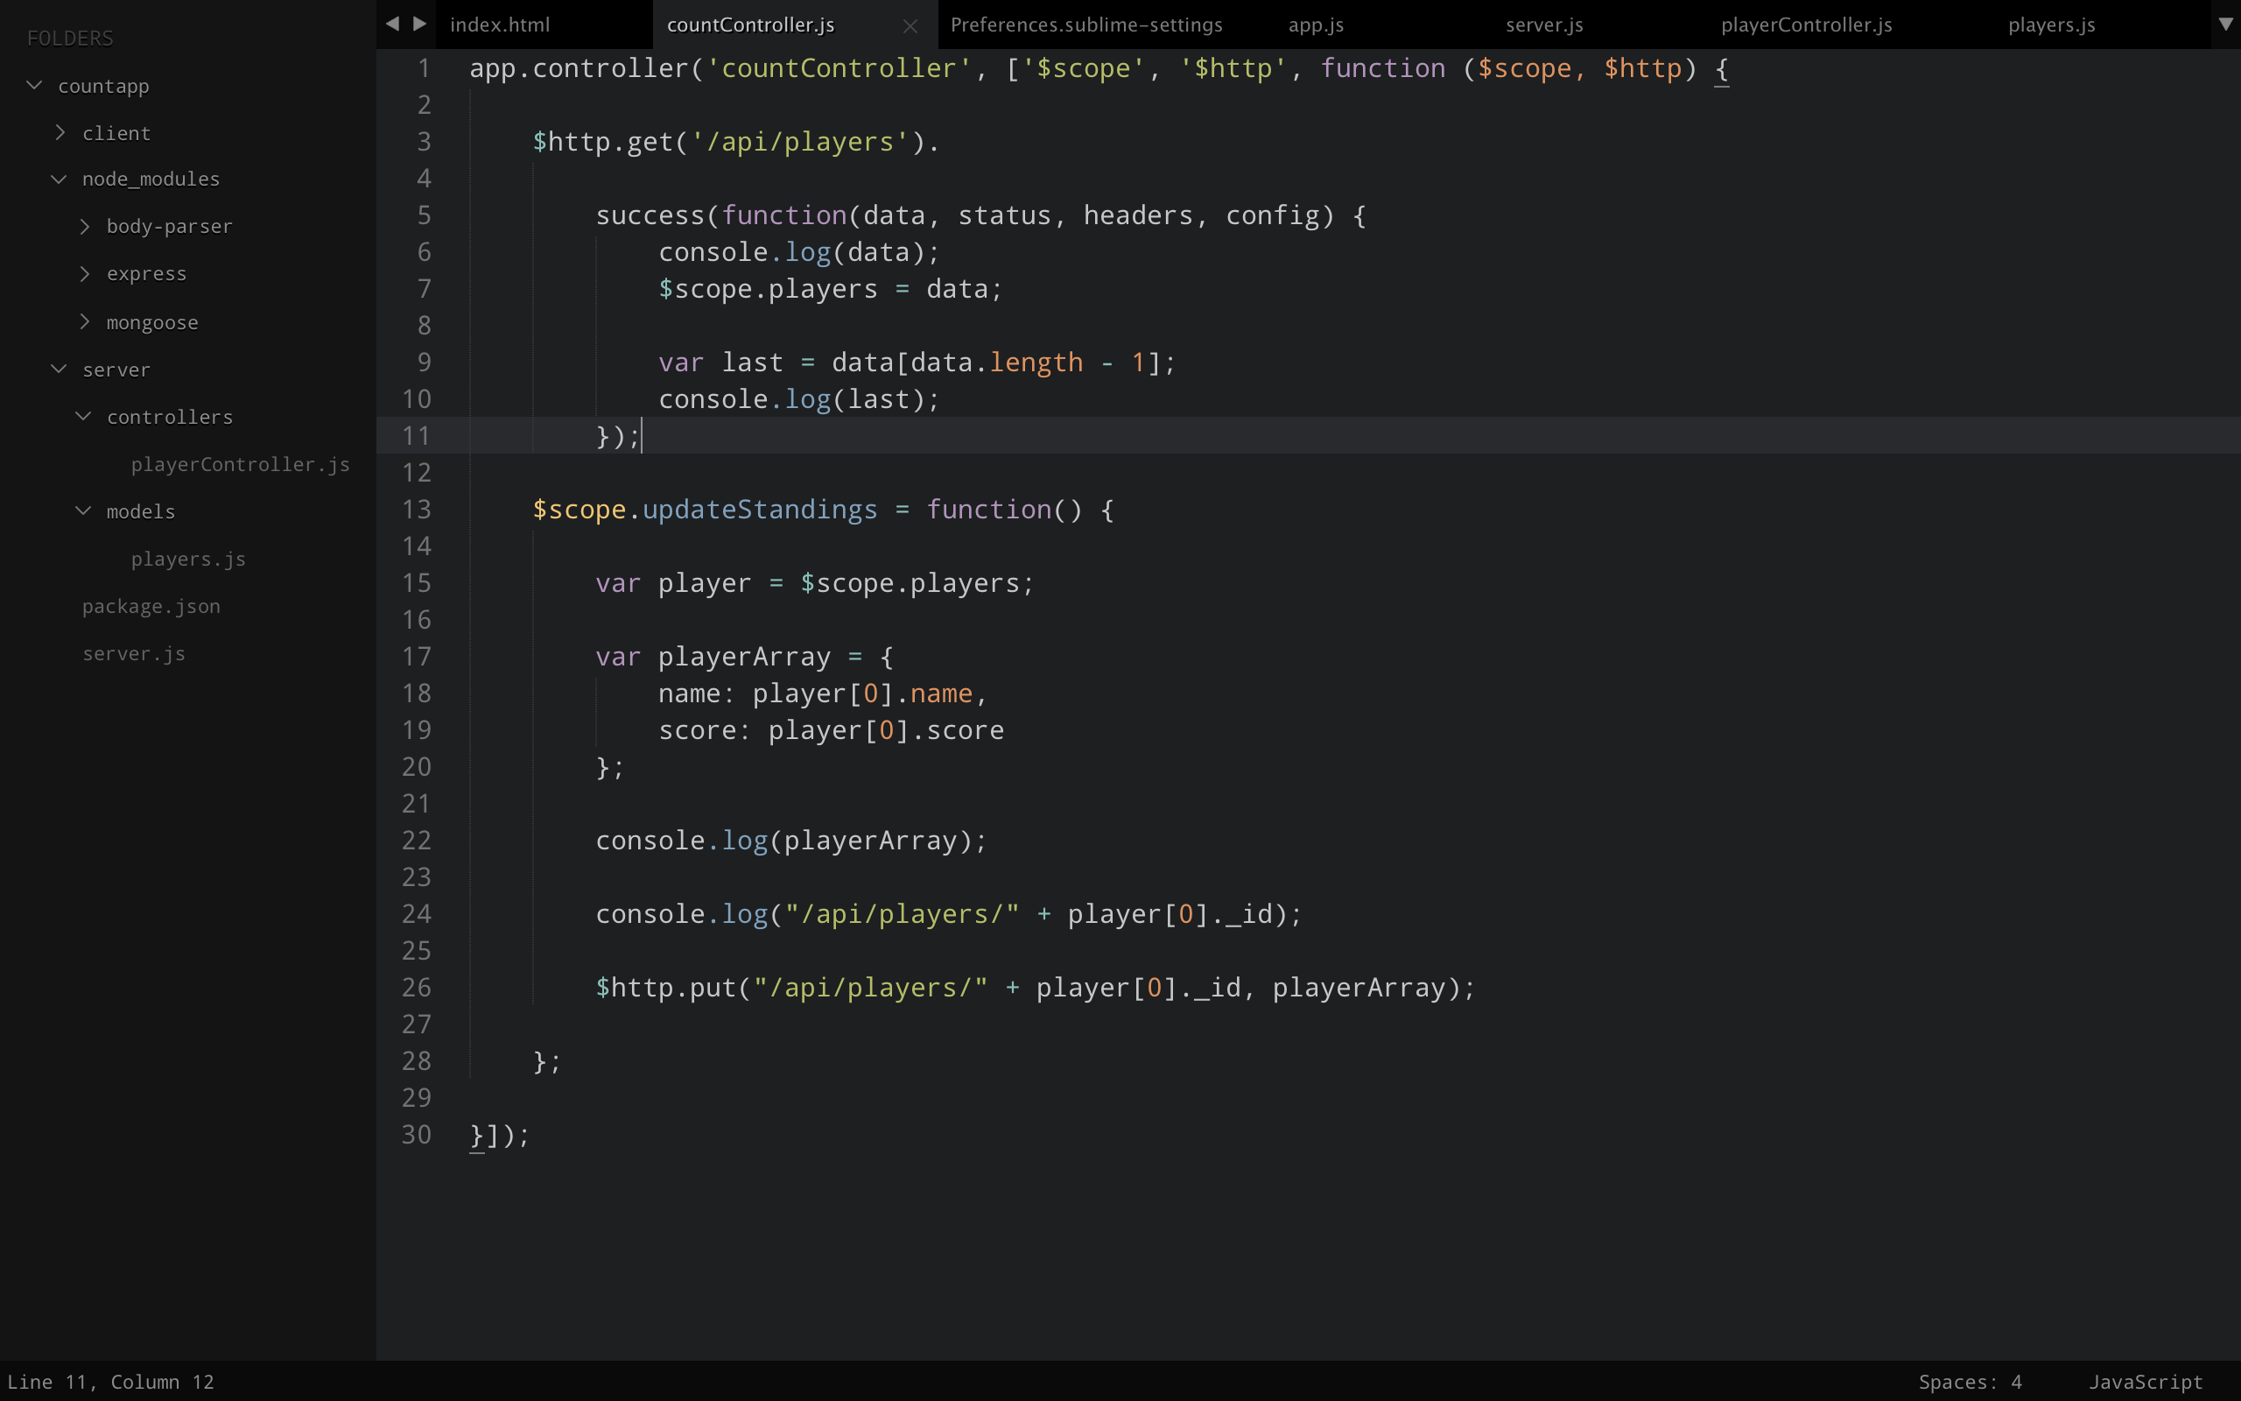Screen dimensions: 2241x1401
Task: Open the tab list dropdown arrow
Action: click(x=2225, y=25)
